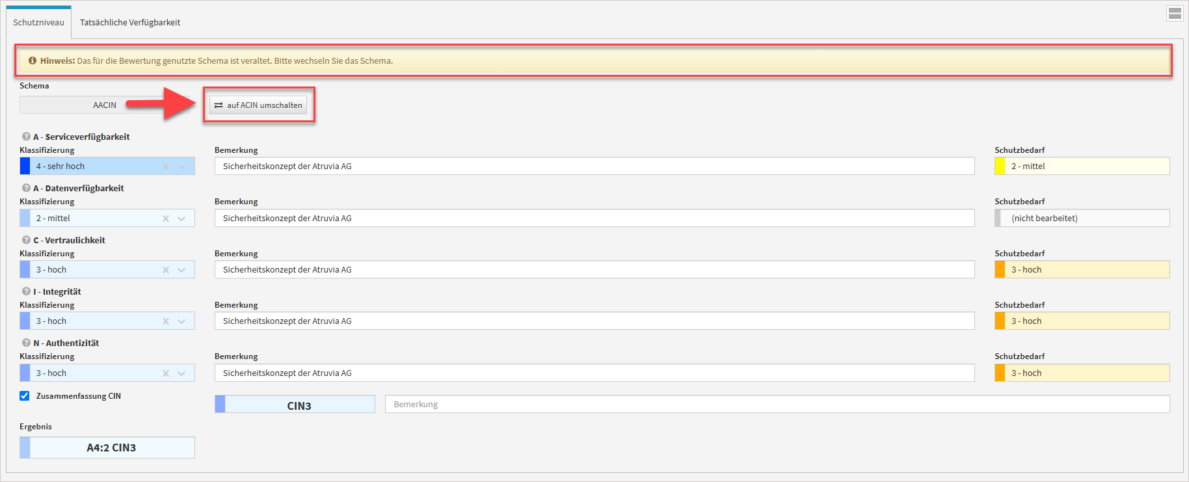Viewport: 1189px width, 482px height.
Task: Click the yellow '2 - mittel' Schutzbedarf swatch
Action: (x=1000, y=167)
